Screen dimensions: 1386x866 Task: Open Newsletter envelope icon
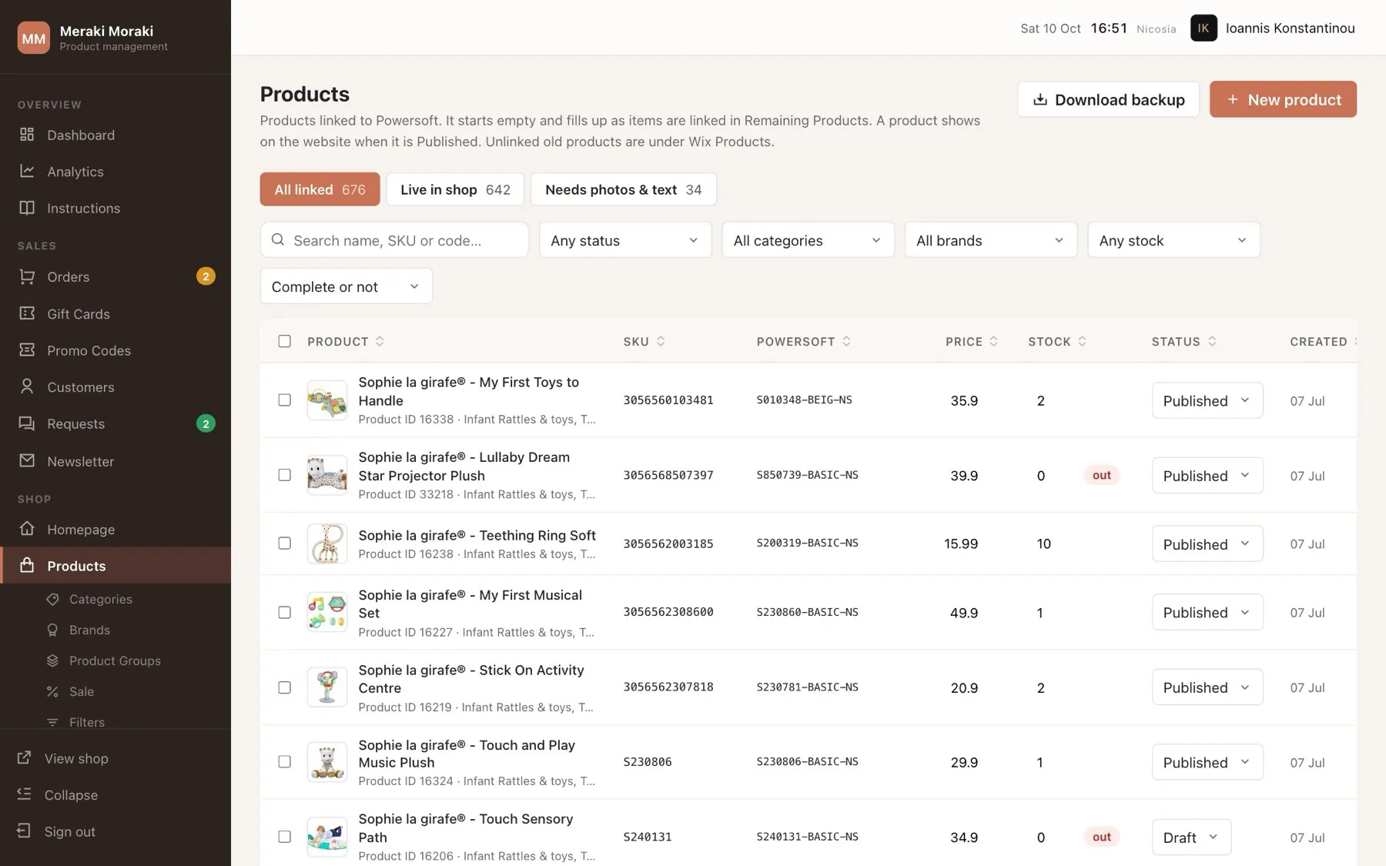click(27, 460)
